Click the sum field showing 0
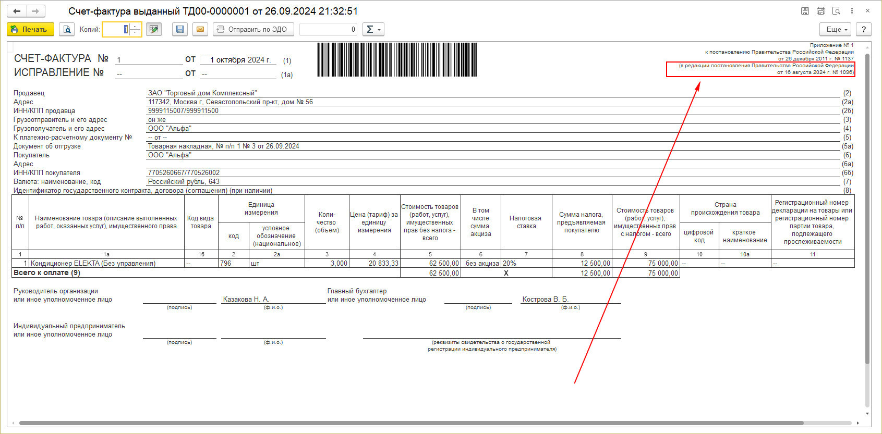Screen dimensions: 882x434 329,30
